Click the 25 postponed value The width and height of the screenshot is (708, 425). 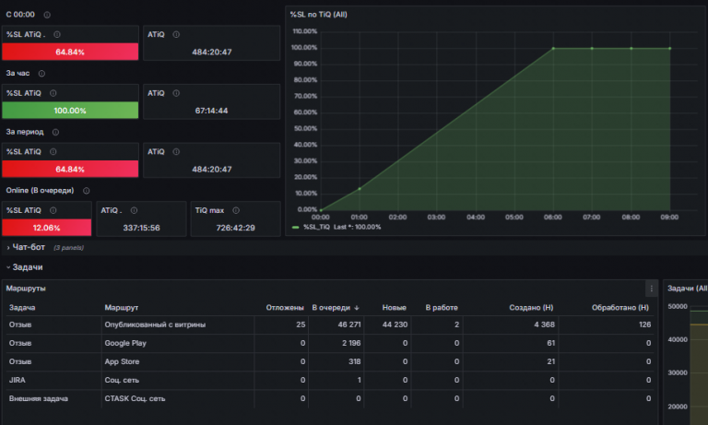301,325
